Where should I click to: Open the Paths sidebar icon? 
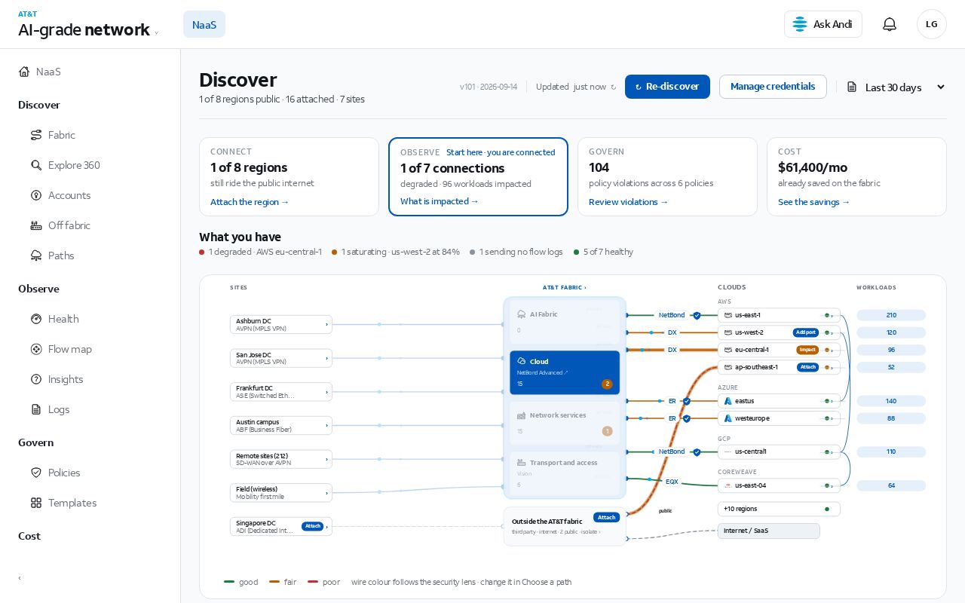tap(36, 256)
